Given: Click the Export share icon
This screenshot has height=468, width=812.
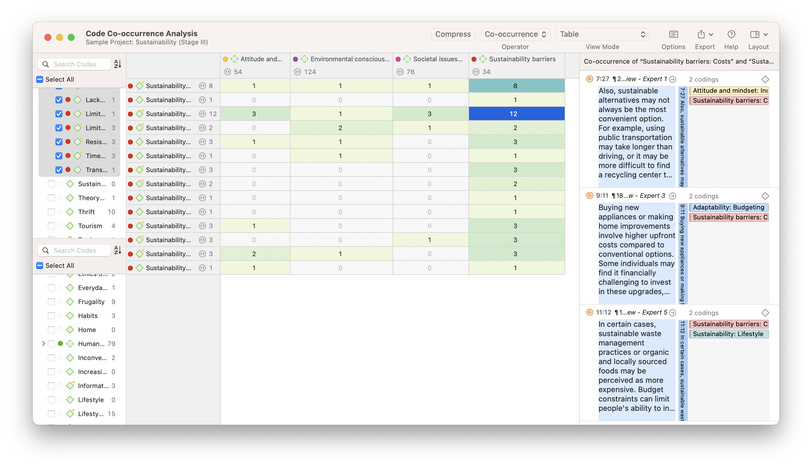Looking at the screenshot, I should pos(701,34).
